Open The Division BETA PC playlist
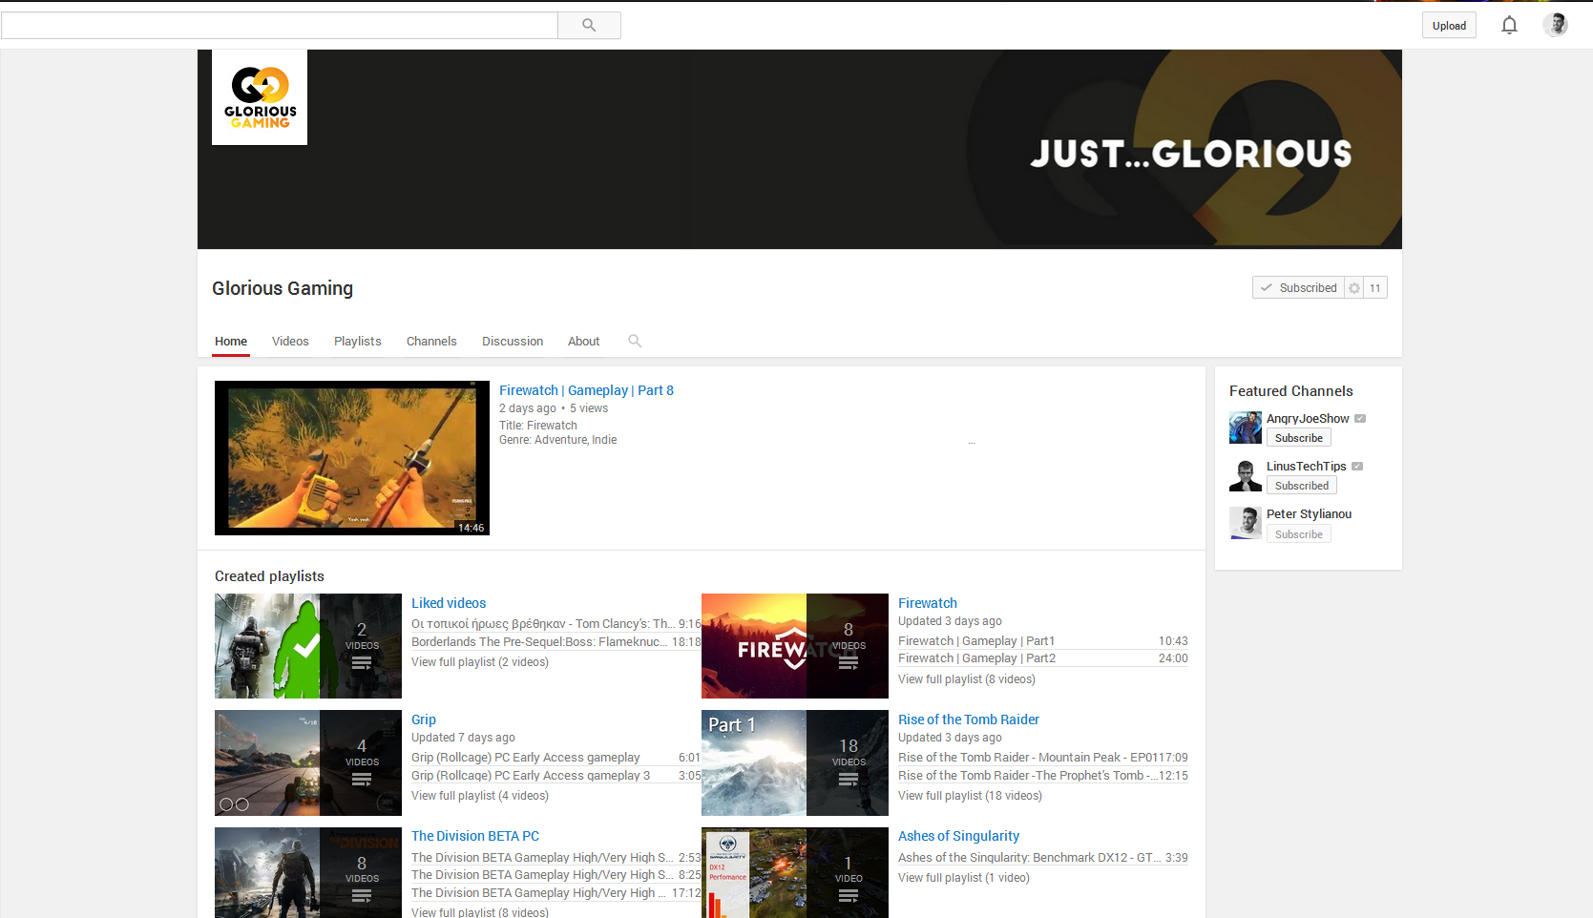 point(475,836)
